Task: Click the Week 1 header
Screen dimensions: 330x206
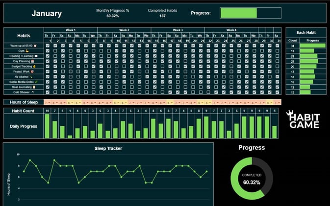Action: tap(71, 30)
